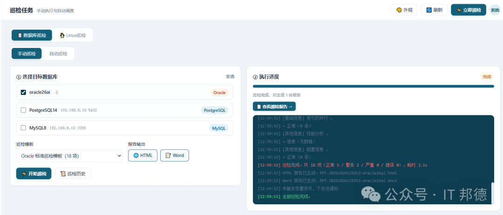Viewport: 503px width, 215px height.
Task: Open the 巡检模板 dropdown
Action: pyautogui.click(x=69, y=156)
